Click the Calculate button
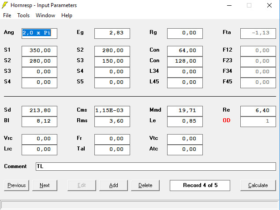Image resolution: width=280 pixels, height=210 pixels. [x=258, y=185]
